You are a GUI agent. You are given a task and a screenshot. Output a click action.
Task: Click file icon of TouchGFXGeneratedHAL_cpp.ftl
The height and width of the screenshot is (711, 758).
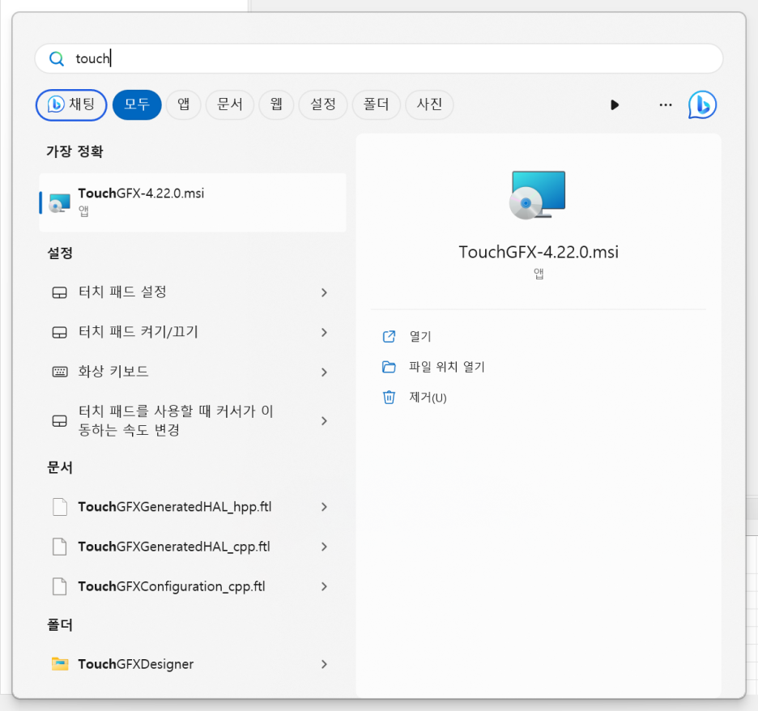pos(59,547)
